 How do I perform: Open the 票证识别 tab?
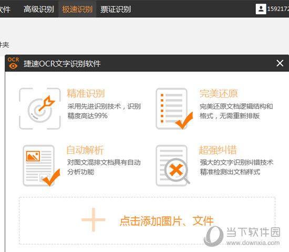pyautogui.click(x=116, y=9)
